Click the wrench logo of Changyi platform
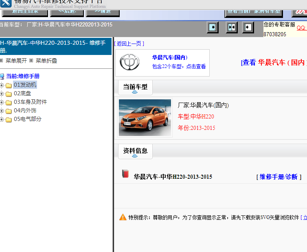The image size is (307, 252). [x=6, y=3]
